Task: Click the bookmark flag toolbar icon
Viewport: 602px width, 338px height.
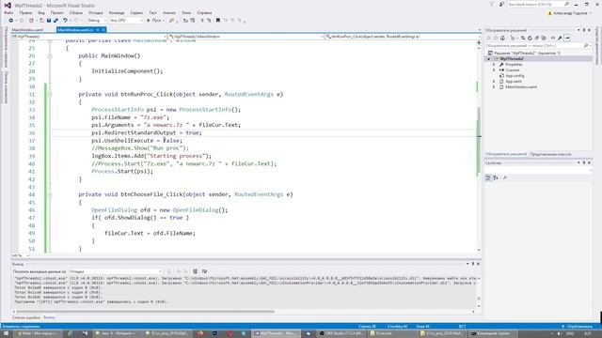Action: [x=217, y=21]
